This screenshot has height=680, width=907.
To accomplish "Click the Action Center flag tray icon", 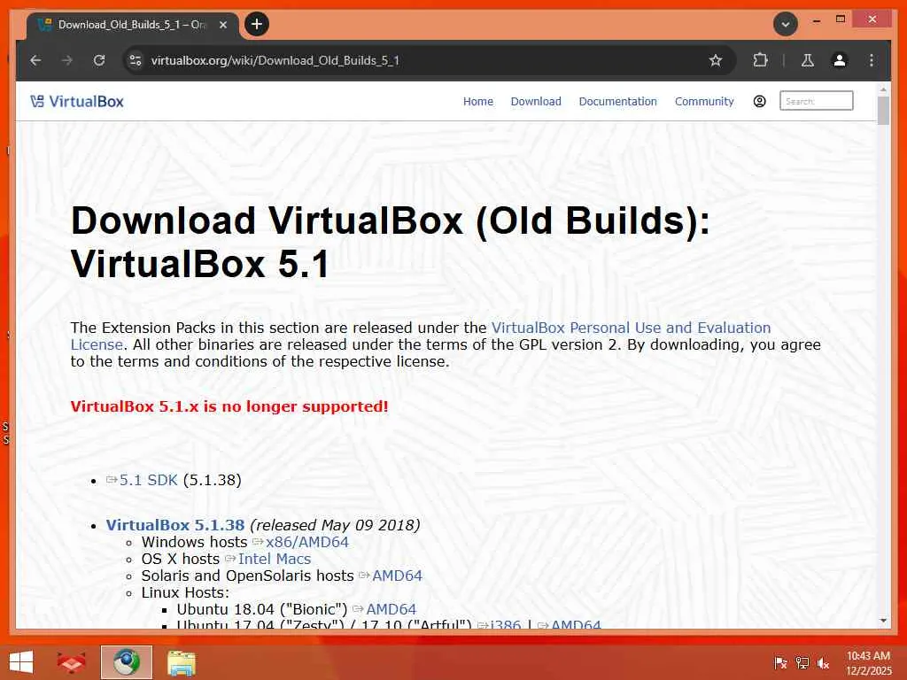I will pyautogui.click(x=780, y=663).
